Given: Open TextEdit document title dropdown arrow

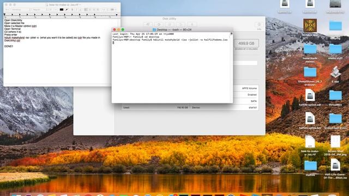Looking at the screenshot, I should (x=80, y=5).
